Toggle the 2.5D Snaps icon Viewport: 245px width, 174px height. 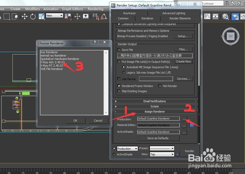[x=96, y=16]
